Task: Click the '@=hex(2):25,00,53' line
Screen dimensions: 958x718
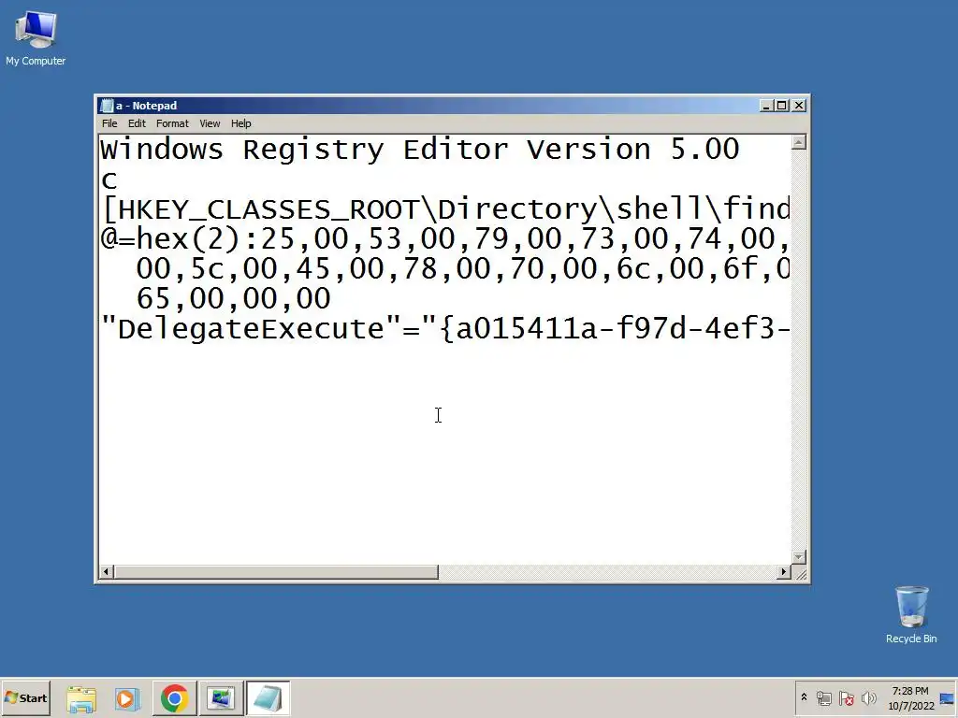Action: pyautogui.click(x=445, y=238)
